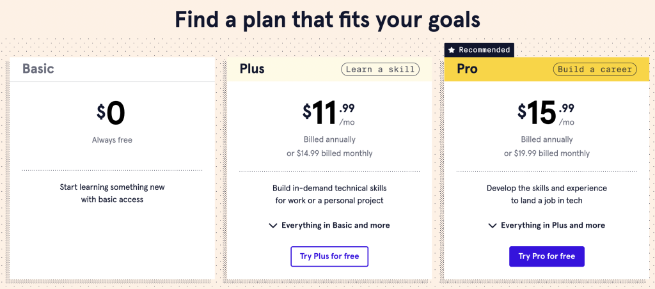Viewport: 655px width, 289px height.
Task: Click the $14.99 billed monthly text
Action: [329, 153]
